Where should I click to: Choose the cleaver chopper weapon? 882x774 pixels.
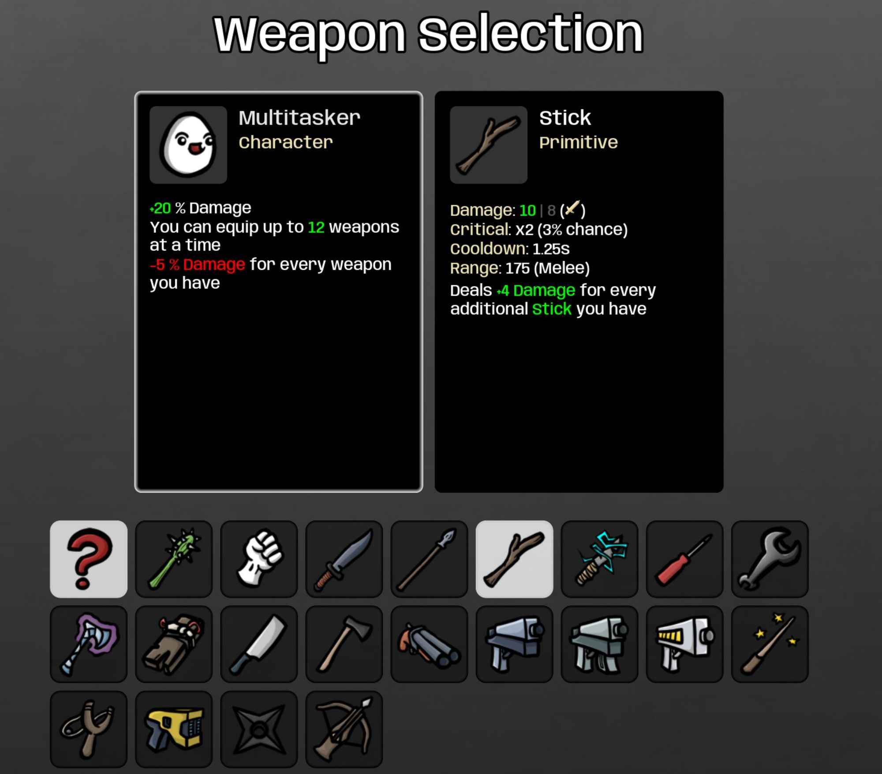tap(259, 644)
